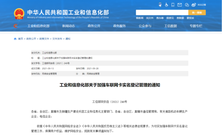
Task: Click the centered document number below the headline
Action: coord(110,102)
